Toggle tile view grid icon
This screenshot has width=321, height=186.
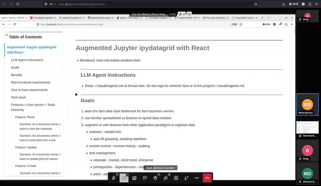pos(176,178)
